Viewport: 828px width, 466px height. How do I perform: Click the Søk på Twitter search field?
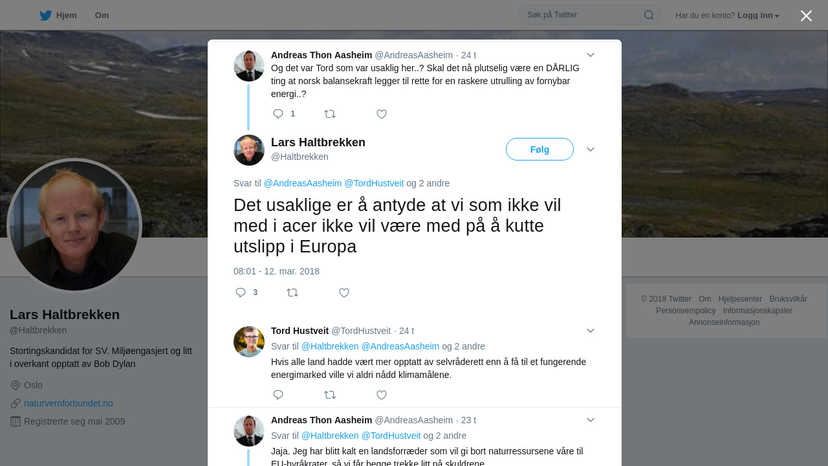[x=582, y=15]
